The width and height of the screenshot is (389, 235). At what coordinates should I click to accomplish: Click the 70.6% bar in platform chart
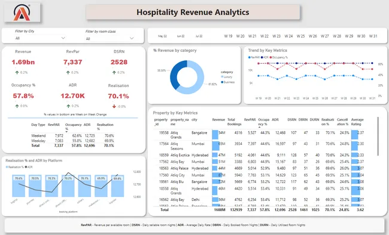click(19, 185)
